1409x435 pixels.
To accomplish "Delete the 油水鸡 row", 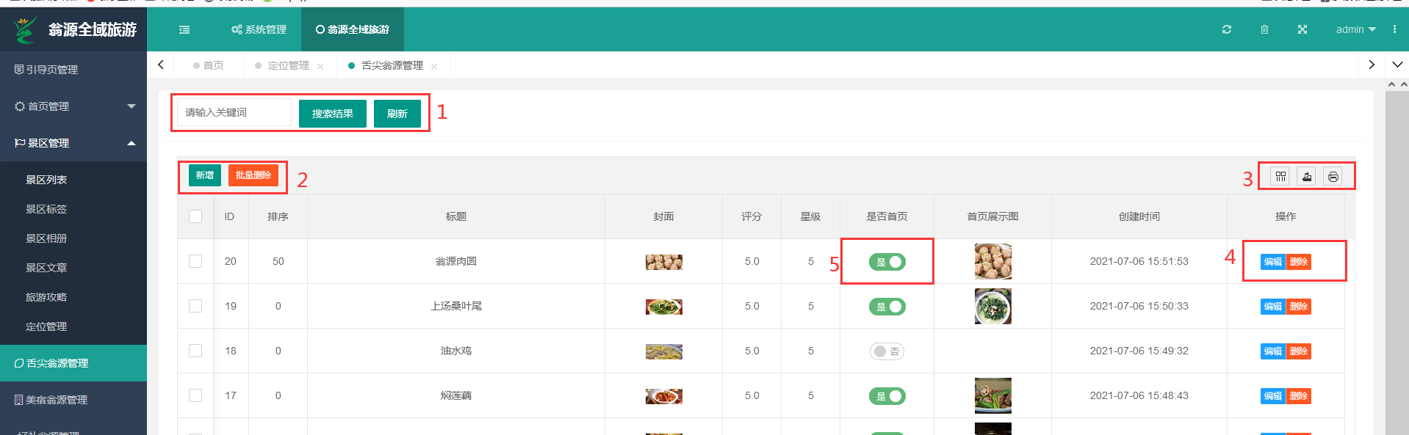I will (1299, 351).
